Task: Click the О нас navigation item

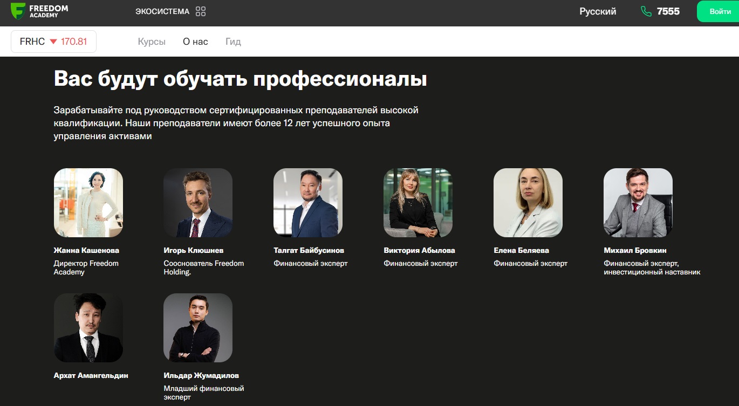Action: point(195,41)
